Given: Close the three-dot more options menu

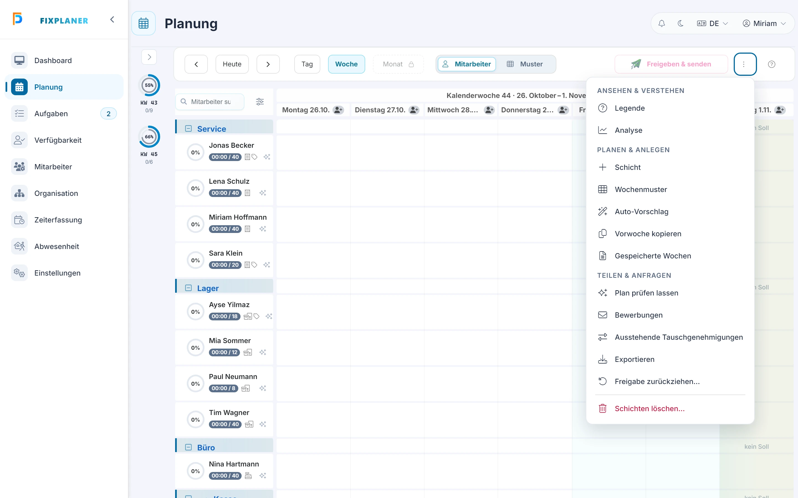Looking at the screenshot, I should tap(745, 64).
